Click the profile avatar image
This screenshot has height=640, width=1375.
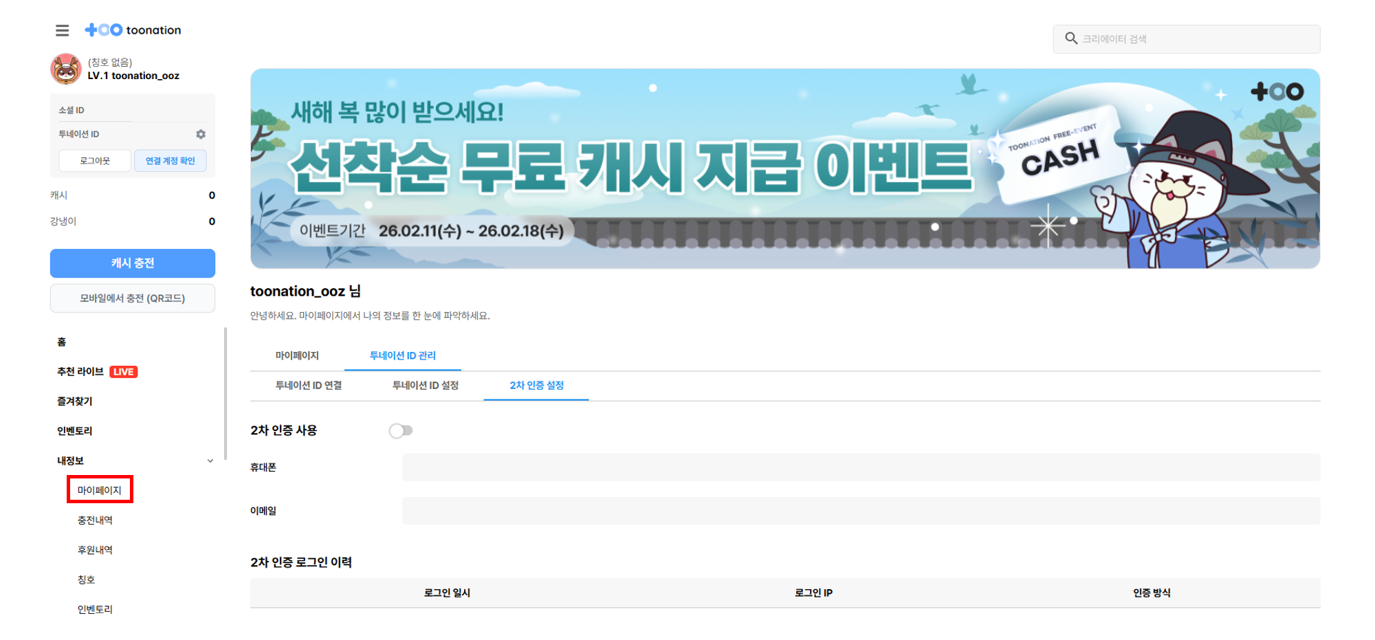67,69
